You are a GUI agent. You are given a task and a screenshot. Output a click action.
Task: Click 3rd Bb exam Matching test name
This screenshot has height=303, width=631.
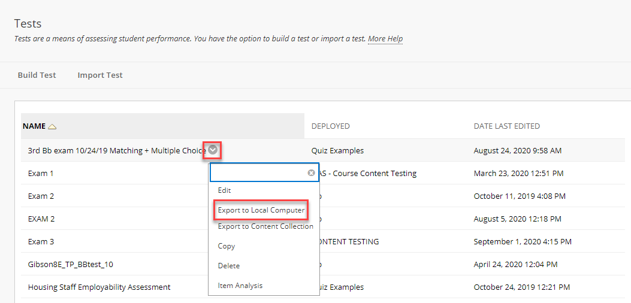[117, 150]
